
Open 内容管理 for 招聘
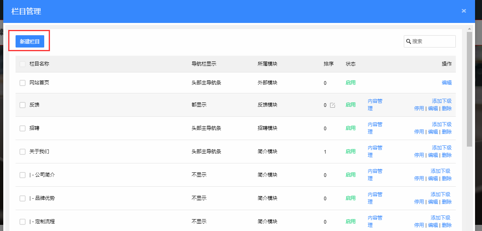(375, 128)
